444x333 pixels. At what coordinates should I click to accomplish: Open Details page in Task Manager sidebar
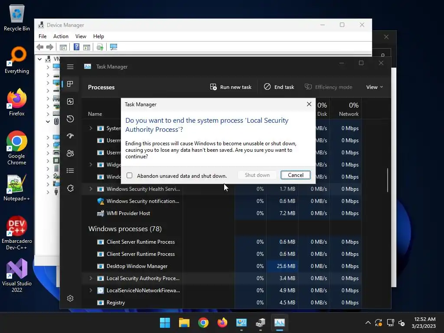click(70, 170)
